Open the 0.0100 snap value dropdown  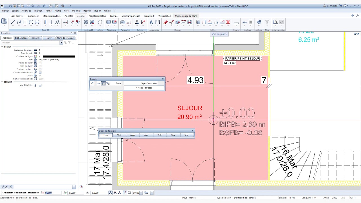click(x=141, y=193)
